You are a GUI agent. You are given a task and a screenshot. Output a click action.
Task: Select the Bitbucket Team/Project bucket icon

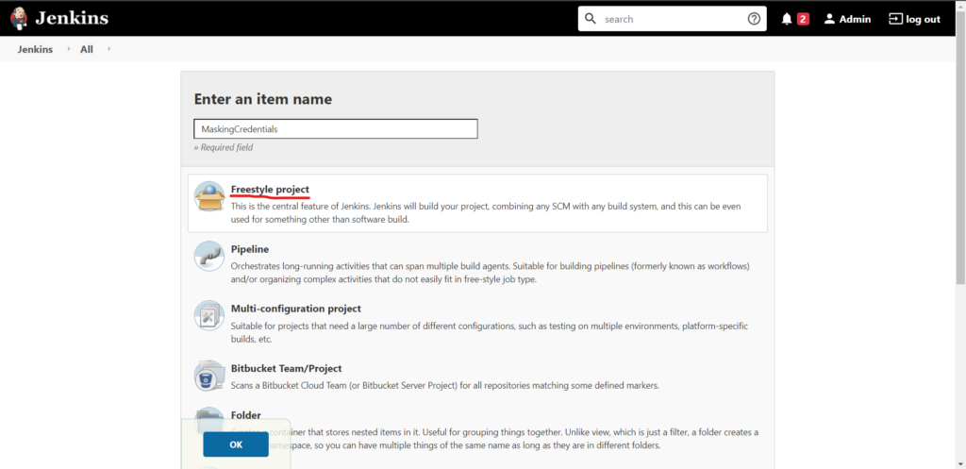209,376
